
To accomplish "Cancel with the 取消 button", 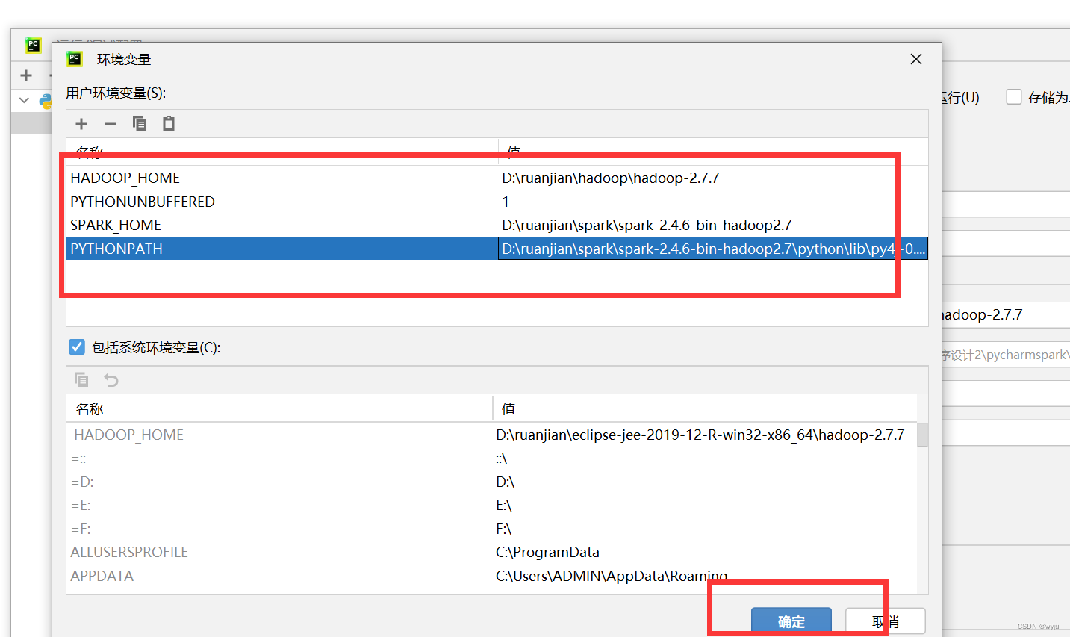I will click(886, 621).
